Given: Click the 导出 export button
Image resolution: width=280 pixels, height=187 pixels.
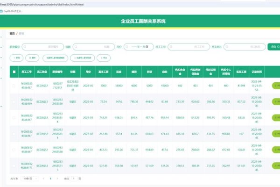Looking at the screenshot, I should [104, 58].
